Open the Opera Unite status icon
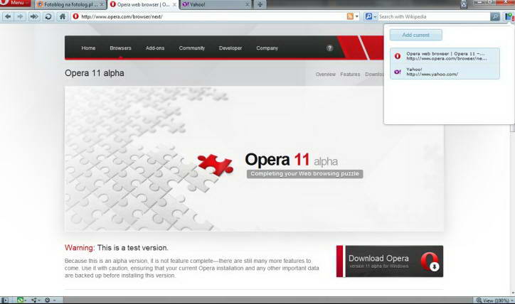The image size is (515, 304). pos(34,300)
